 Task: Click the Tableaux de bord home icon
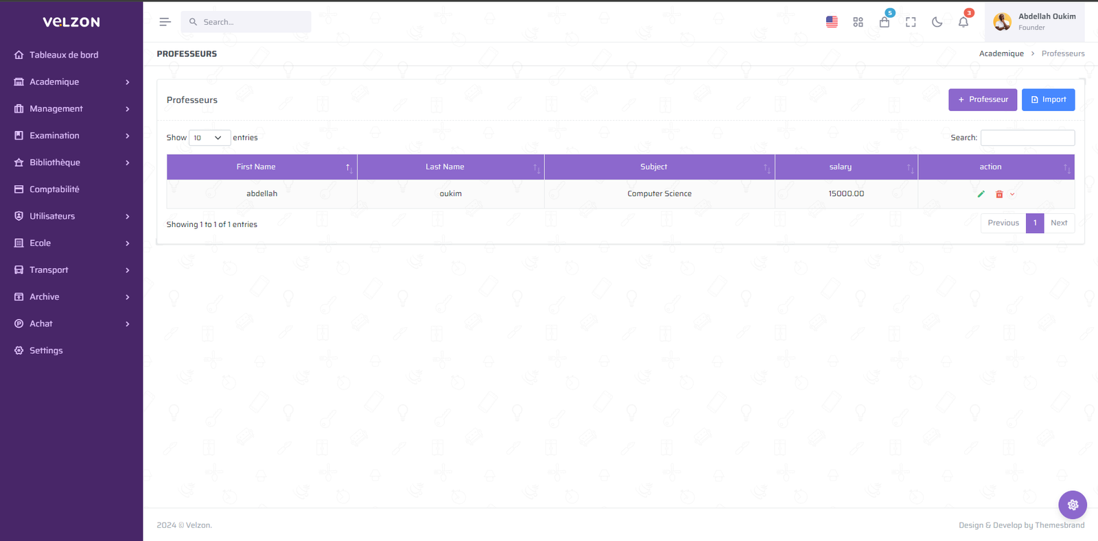pyautogui.click(x=19, y=55)
